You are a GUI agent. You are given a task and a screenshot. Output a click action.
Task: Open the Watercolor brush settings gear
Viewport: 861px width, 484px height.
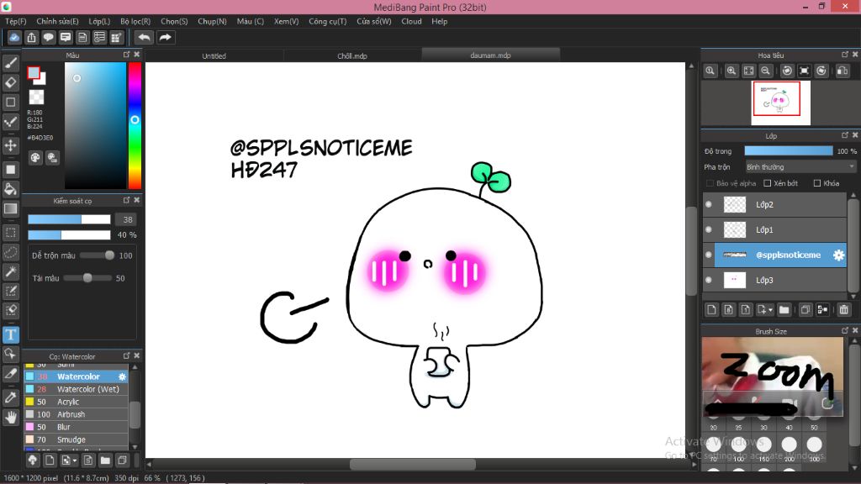[x=122, y=377]
